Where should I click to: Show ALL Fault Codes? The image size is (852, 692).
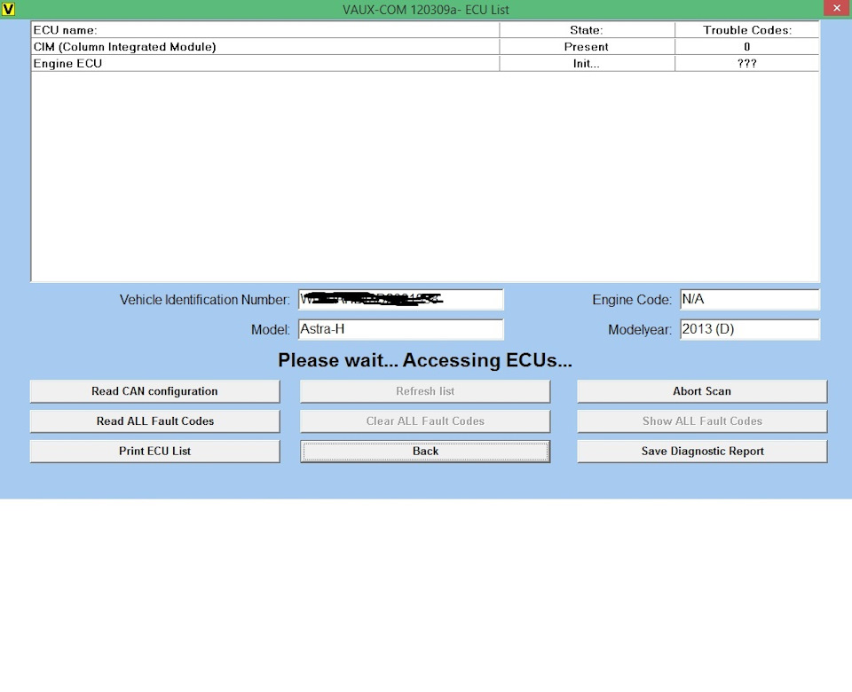pyautogui.click(x=702, y=421)
